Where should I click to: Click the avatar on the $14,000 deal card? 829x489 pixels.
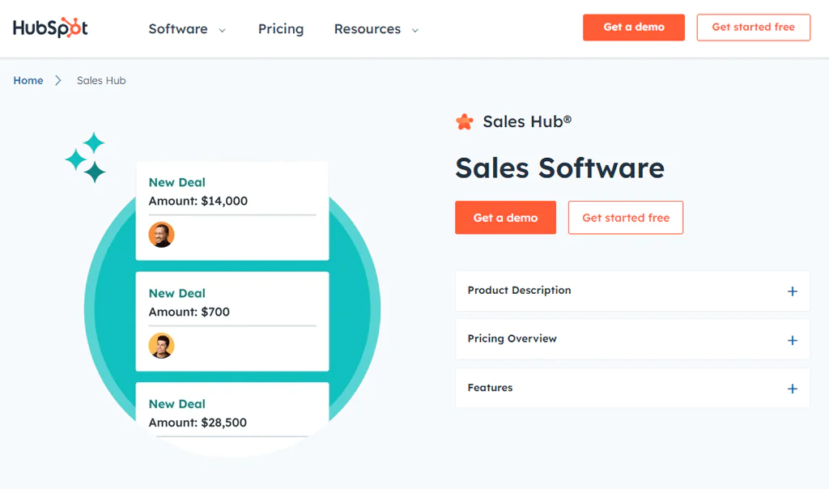pos(161,235)
